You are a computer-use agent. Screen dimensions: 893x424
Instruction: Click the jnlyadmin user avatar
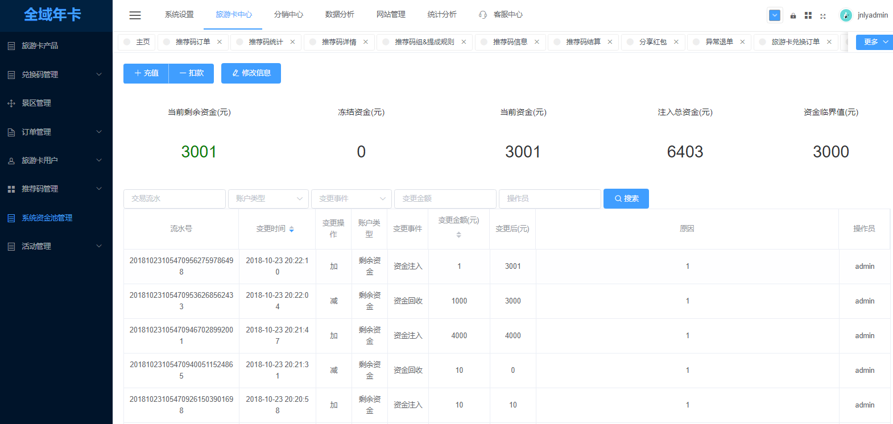(846, 15)
